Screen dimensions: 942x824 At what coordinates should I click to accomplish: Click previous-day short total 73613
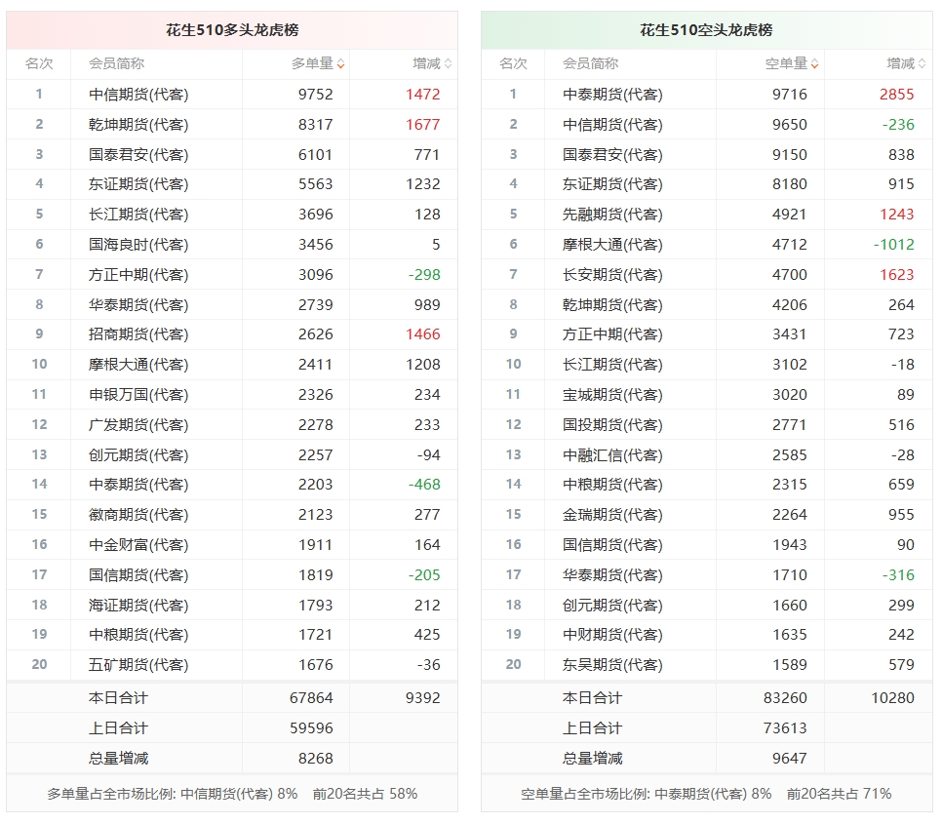785,727
